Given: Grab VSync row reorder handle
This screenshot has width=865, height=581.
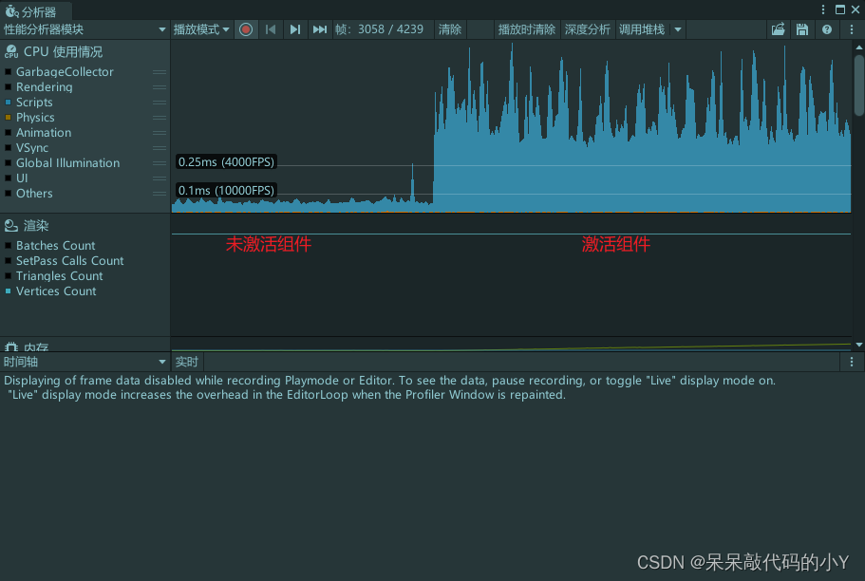Looking at the screenshot, I should tap(160, 148).
